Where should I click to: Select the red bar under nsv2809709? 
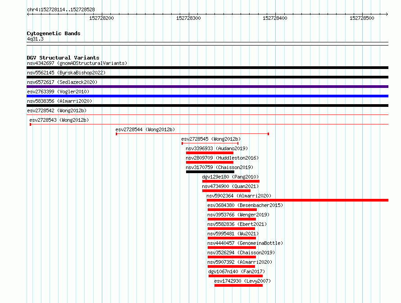pos(210,162)
